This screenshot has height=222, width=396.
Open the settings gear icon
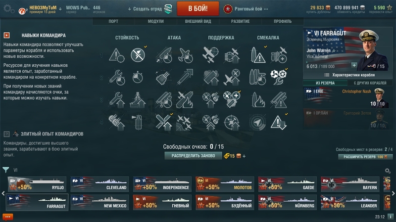[8, 9]
